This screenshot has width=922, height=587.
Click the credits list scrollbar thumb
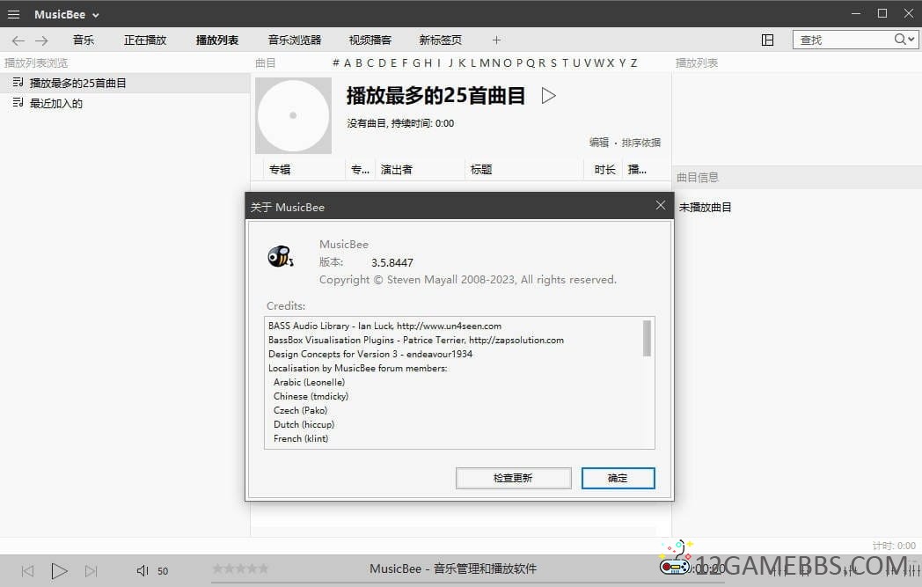click(x=647, y=338)
